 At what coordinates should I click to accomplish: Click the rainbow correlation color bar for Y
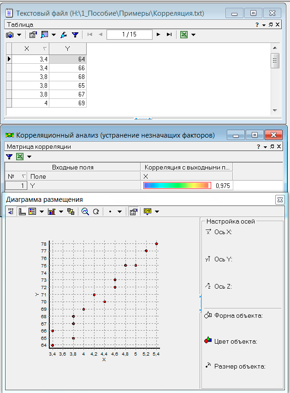pos(178,186)
